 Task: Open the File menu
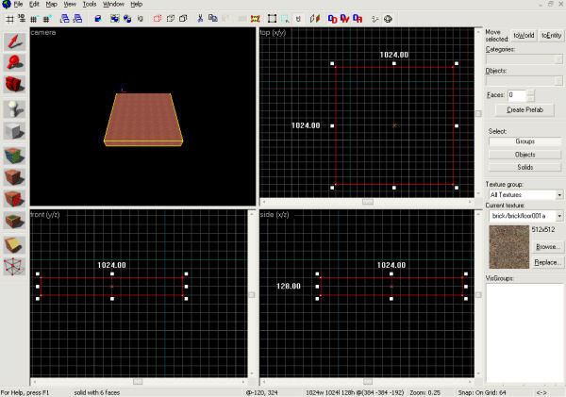click(18, 5)
